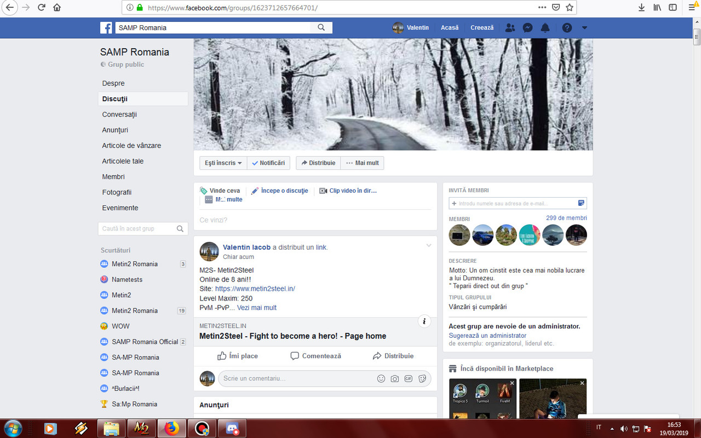Open link info icon on Metin2Steel preview
The height and width of the screenshot is (438, 701).
pyautogui.click(x=424, y=321)
